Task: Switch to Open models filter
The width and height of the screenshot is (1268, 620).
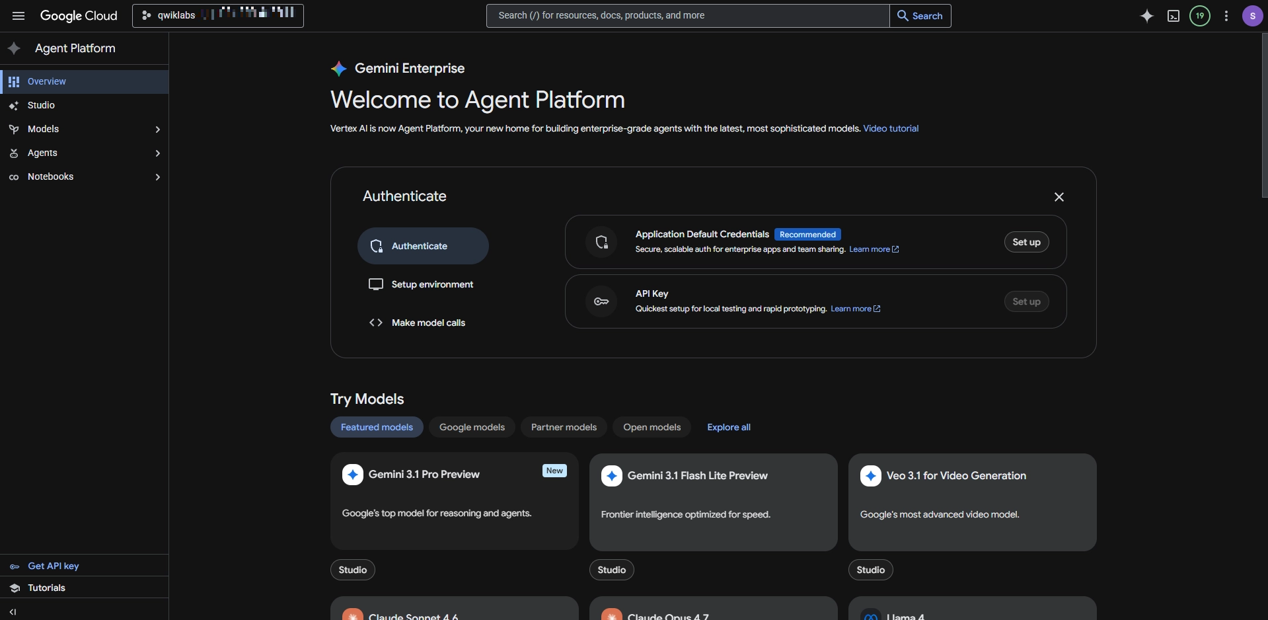Action: [652, 427]
